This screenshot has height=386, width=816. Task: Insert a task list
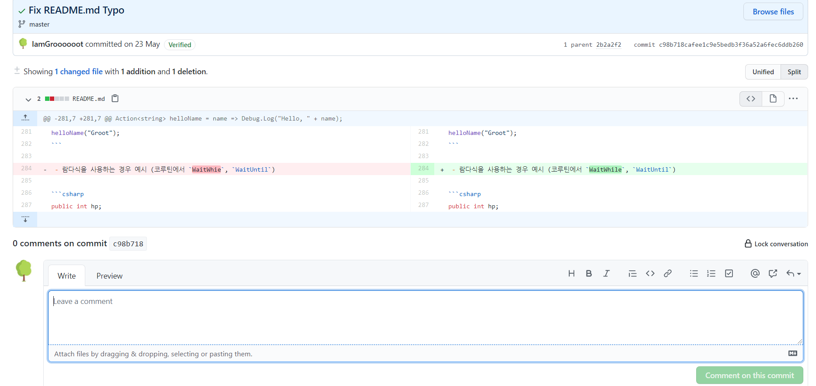click(x=729, y=273)
